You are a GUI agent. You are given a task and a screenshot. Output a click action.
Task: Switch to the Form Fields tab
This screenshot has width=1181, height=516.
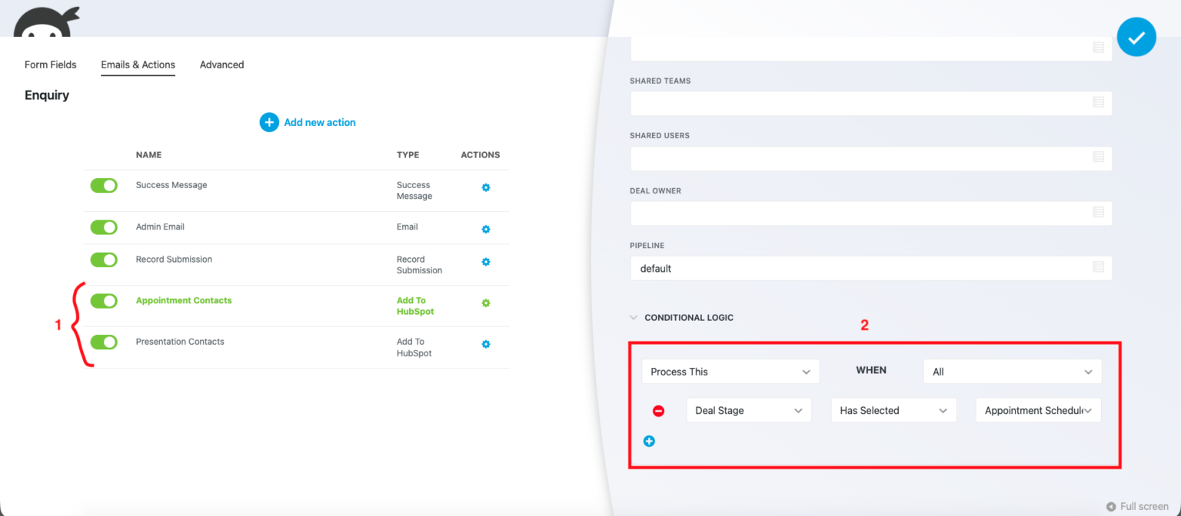pyautogui.click(x=51, y=64)
